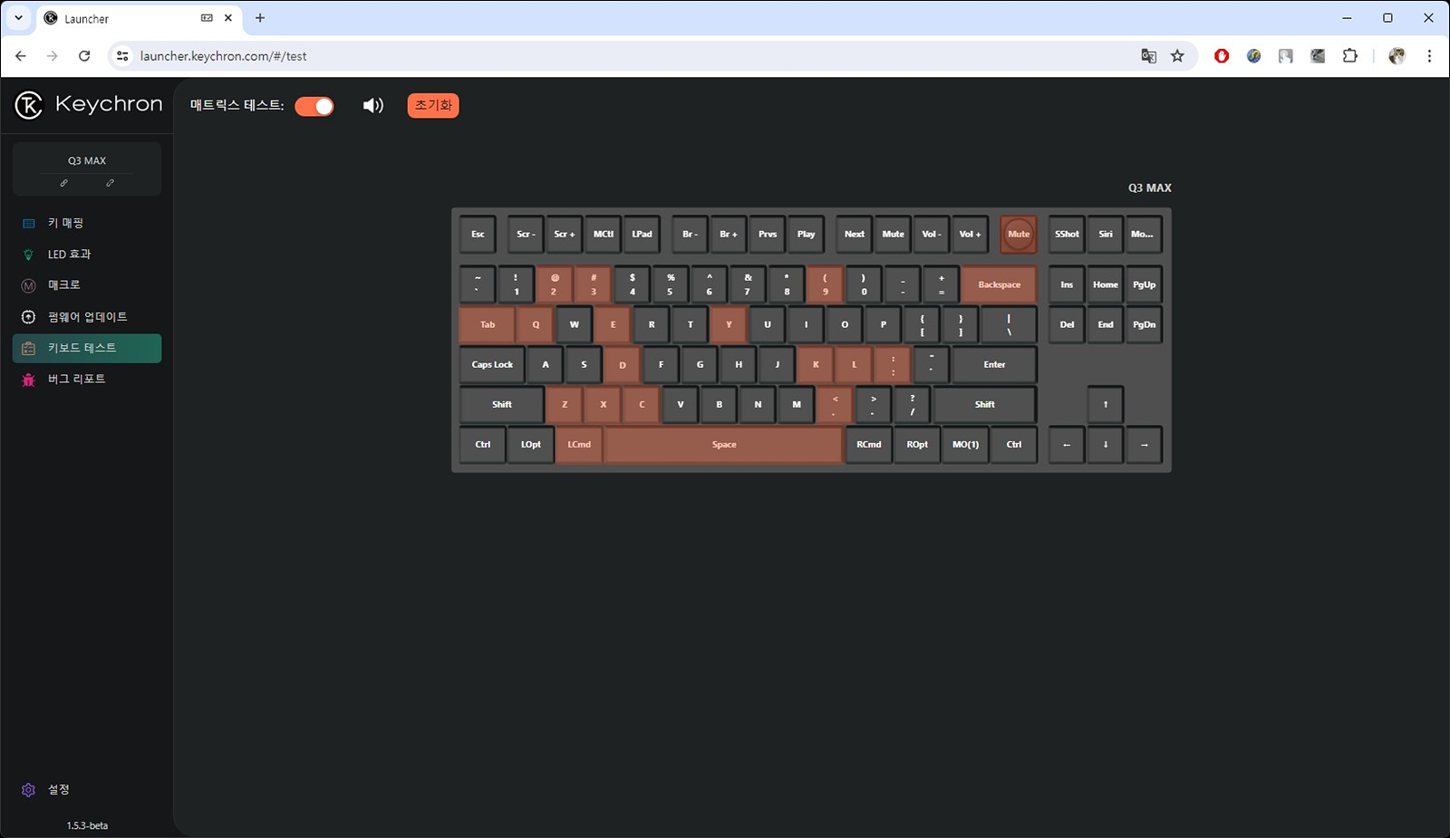This screenshot has width=1450, height=838.
Task: Click the Keychron logo icon
Action: (x=29, y=105)
